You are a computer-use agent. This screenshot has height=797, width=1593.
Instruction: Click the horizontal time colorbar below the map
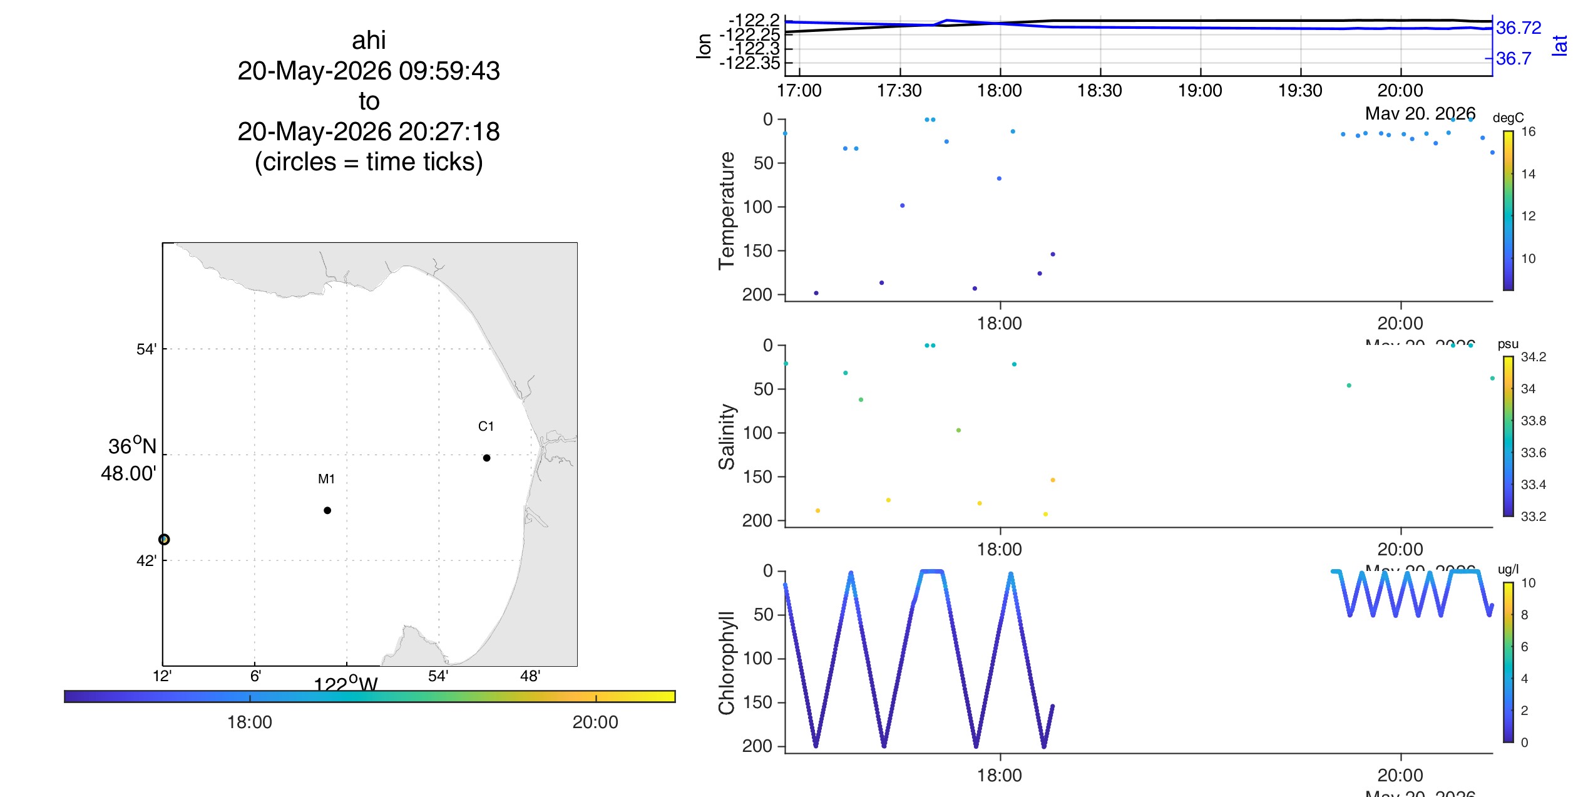pos(370,696)
